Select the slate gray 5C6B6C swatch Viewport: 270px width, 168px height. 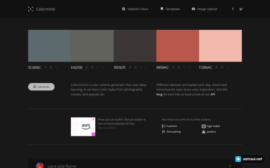point(49,46)
